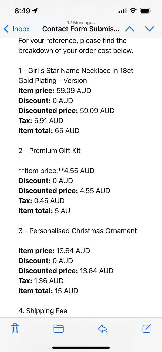162x352 pixels.
Task: Tap the Wi-Fi status icon
Action: (x=133, y=11)
